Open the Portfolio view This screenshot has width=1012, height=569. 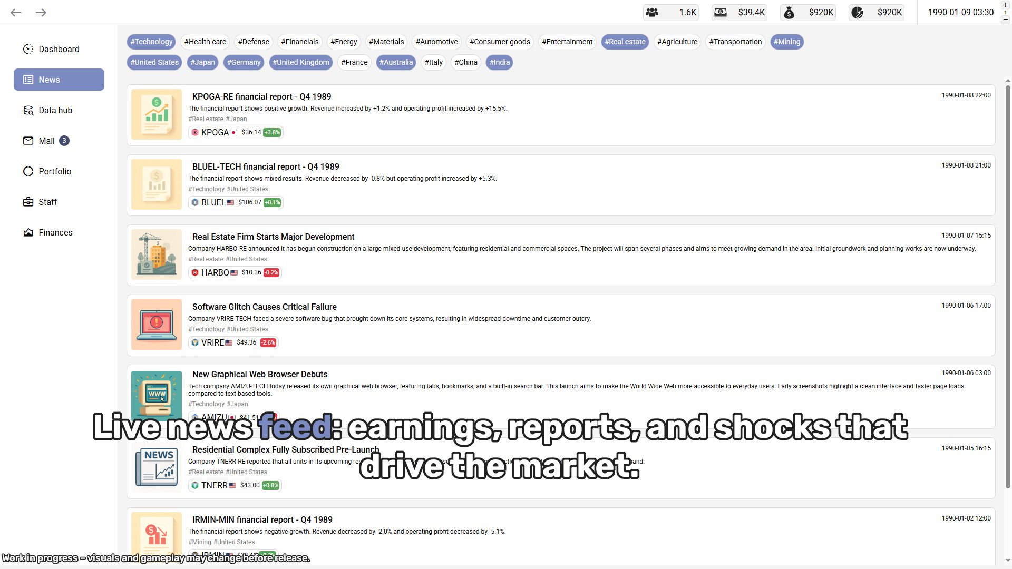coord(55,171)
